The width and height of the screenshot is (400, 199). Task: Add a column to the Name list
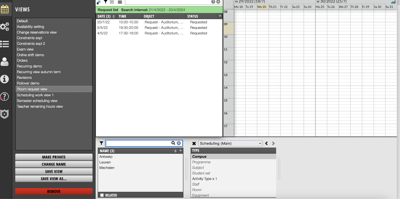180,151
